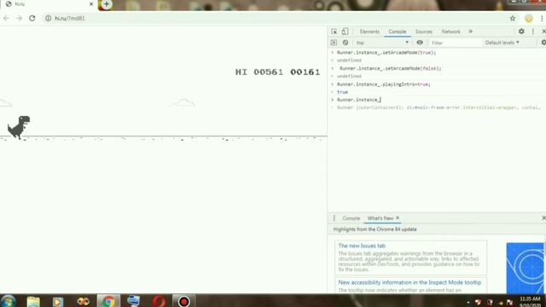This screenshot has width=546, height=307.
Task: Open screen recorder taskbar icon
Action: coord(183,301)
